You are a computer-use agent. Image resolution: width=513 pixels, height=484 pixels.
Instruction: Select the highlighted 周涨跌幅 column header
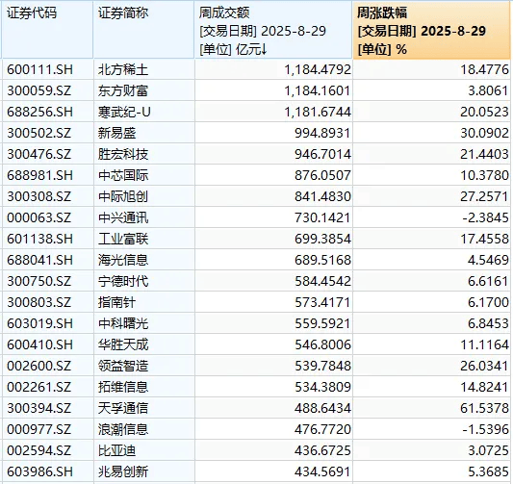coord(431,30)
